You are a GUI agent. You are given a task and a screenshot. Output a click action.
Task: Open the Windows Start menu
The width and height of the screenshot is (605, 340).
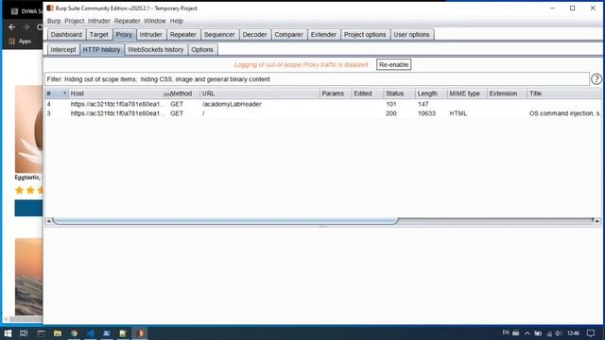8,333
